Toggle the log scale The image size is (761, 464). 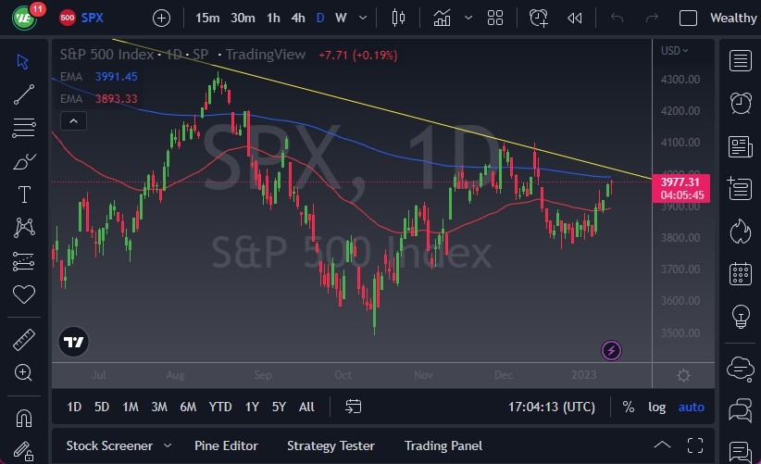(656, 407)
